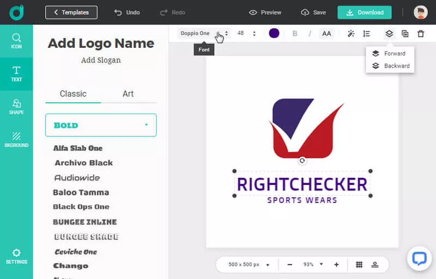Expand the BOLD font category dropdown
The image size is (436, 279).
(x=101, y=125)
